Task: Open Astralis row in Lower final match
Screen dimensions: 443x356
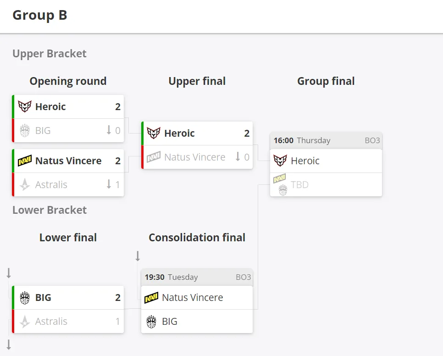Action: click(x=68, y=321)
